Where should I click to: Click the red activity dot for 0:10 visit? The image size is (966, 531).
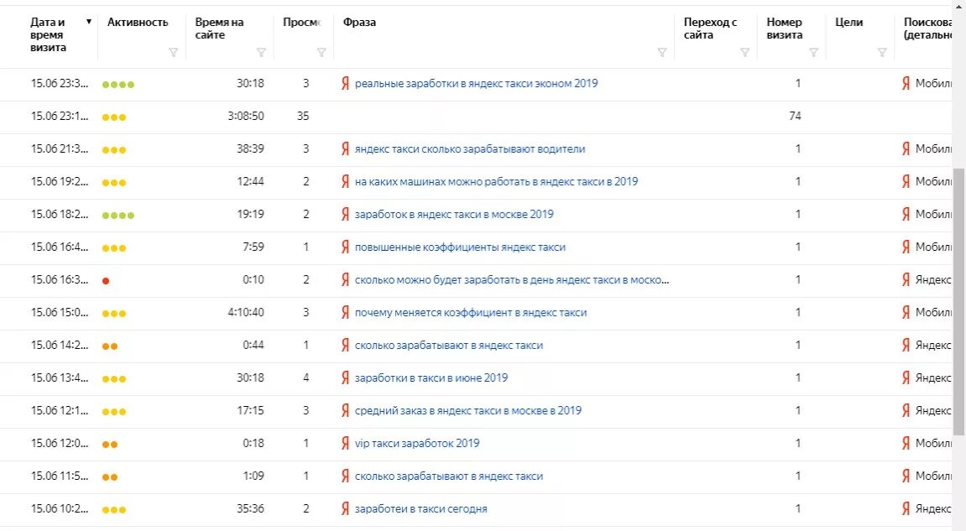(x=106, y=280)
